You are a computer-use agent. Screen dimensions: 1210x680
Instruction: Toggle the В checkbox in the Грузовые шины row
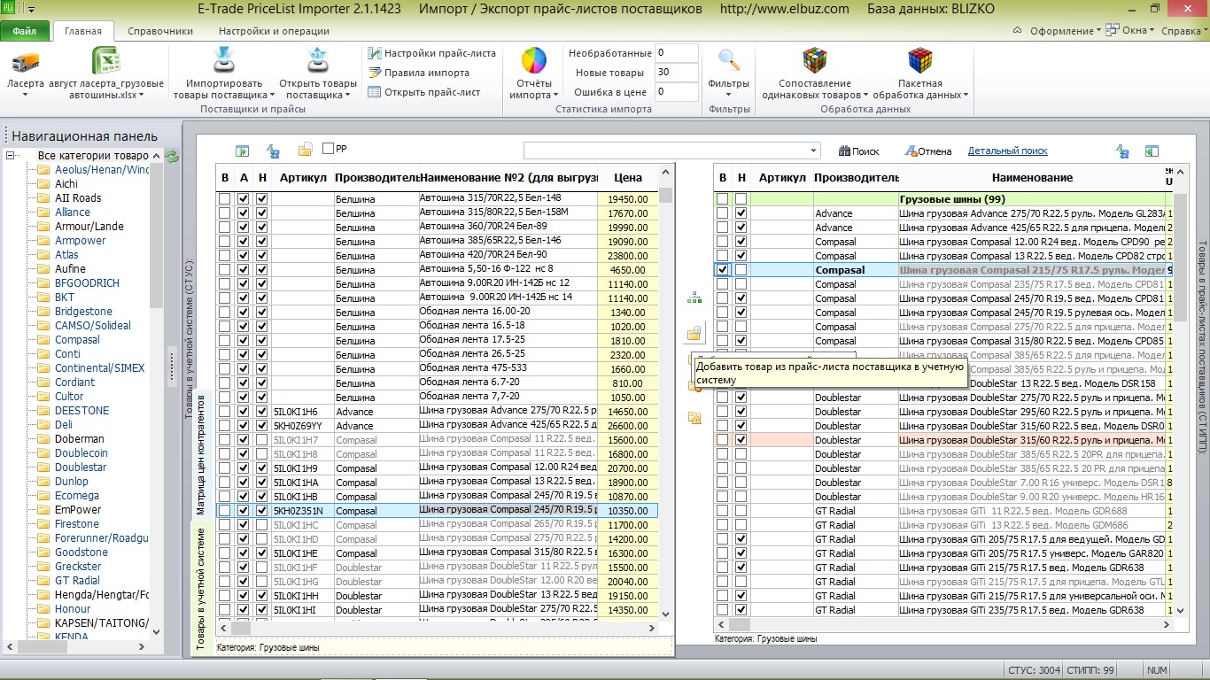coord(723,199)
